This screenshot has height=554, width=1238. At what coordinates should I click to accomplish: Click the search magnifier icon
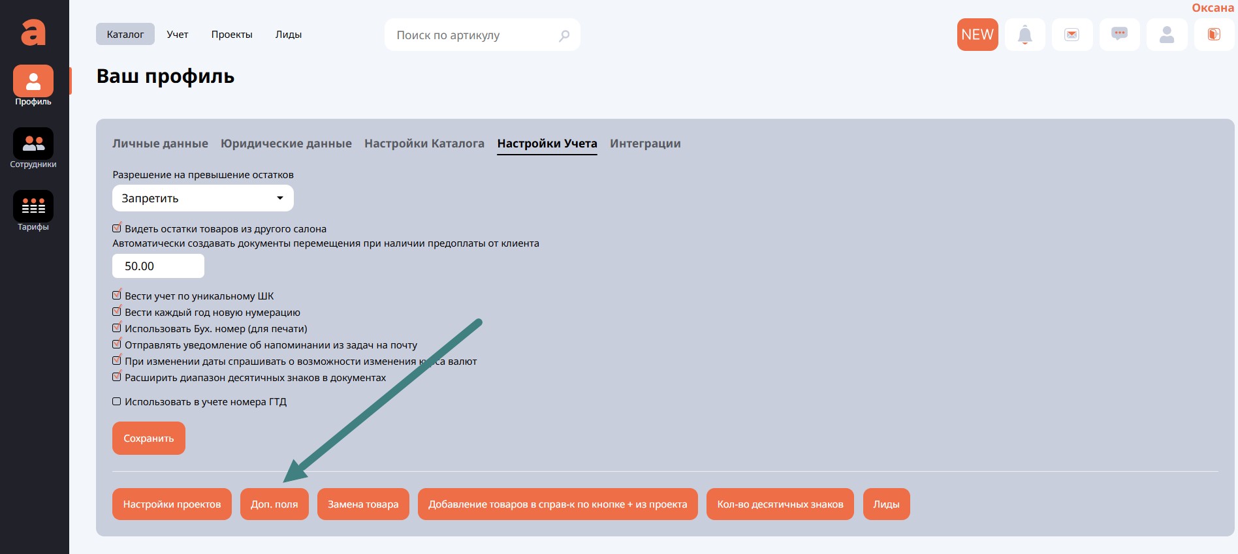coord(564,35)
